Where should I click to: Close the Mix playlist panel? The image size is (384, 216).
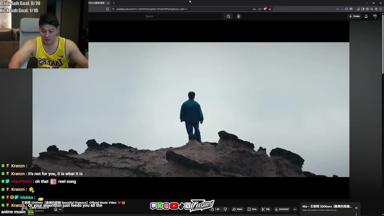[x=356, y=208]
